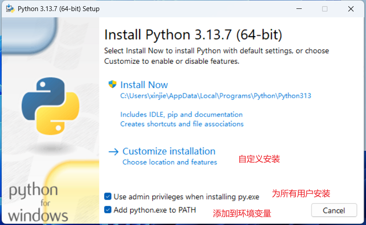
Task: Open the Customize installation option
Action: [x=169, y=151]
